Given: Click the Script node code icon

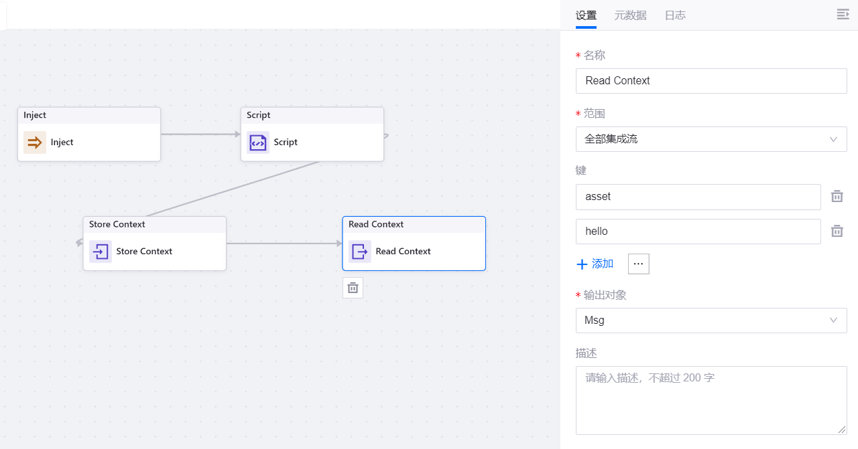Looking at the screenshot, I should (x=257, y=143).
